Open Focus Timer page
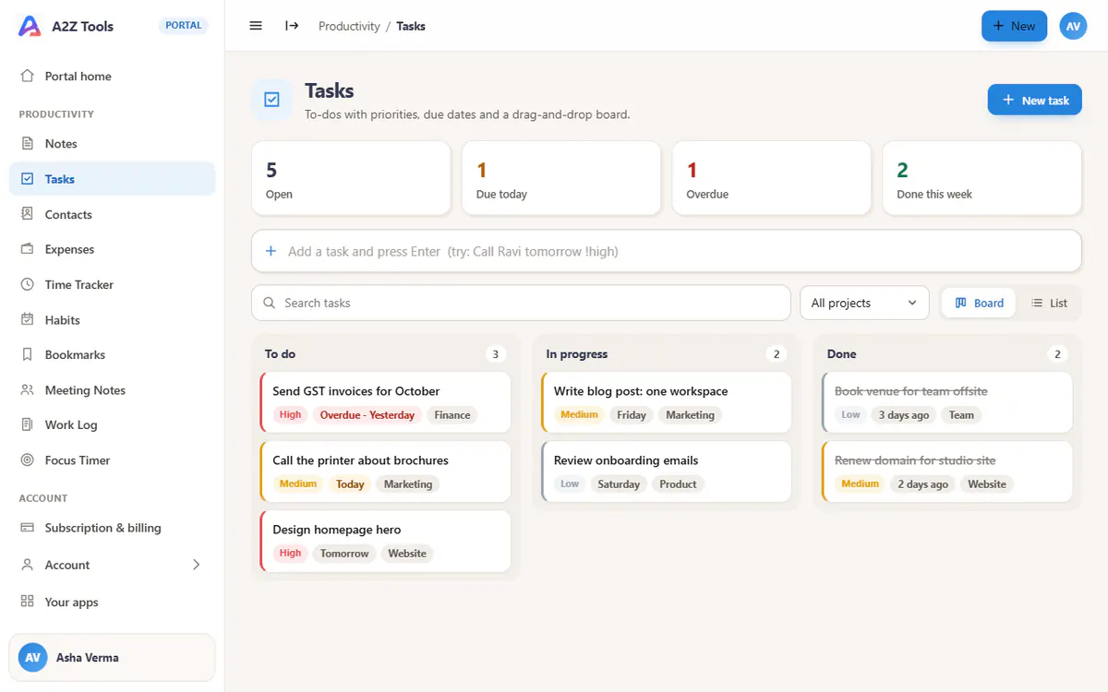 113,459
